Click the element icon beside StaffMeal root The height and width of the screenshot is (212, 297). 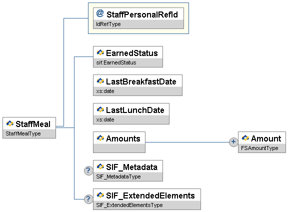pyautogui.click(x=10, y=123)
